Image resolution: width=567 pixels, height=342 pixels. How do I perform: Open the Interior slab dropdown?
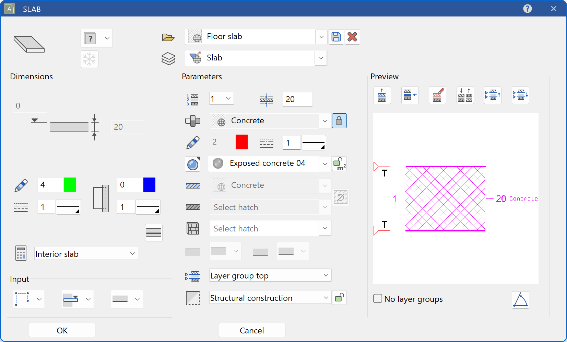(132, 253)
